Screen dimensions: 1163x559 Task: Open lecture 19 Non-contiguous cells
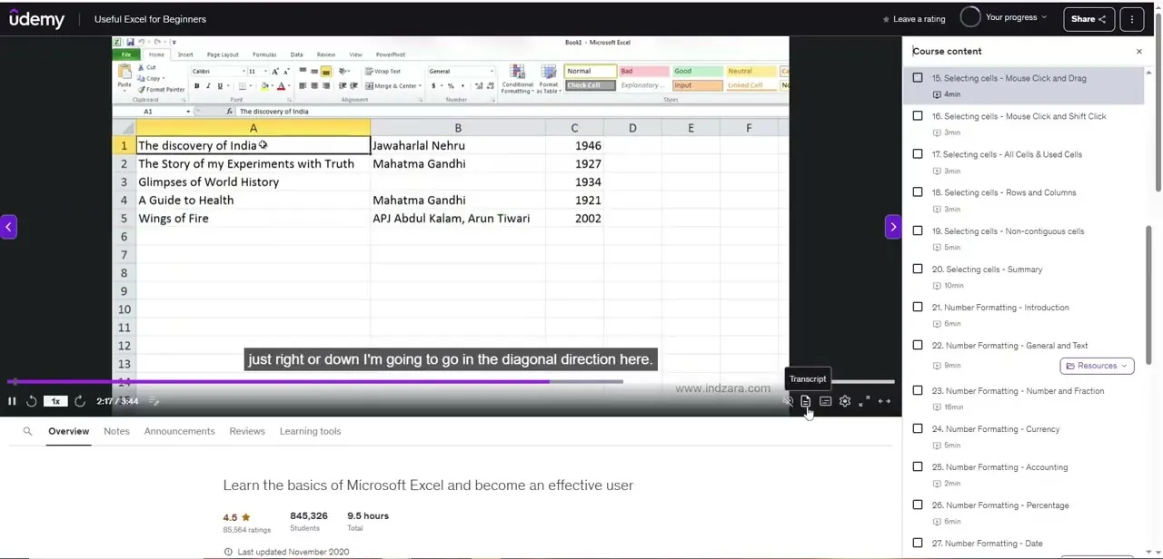(x=1008, y=231)
